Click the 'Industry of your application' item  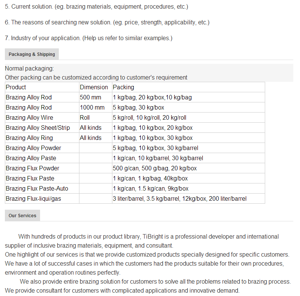pos(89,38)
